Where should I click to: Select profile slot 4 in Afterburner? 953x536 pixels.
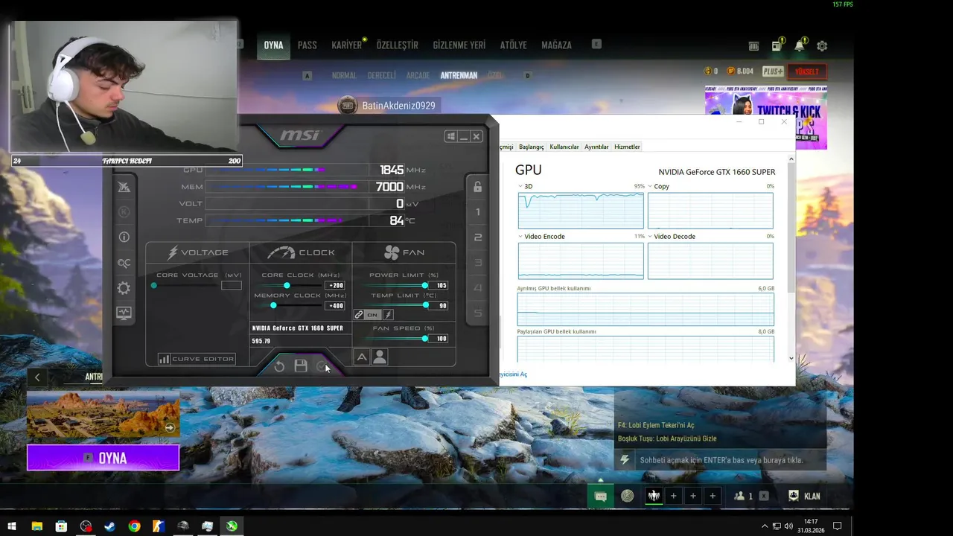point(478,288)
